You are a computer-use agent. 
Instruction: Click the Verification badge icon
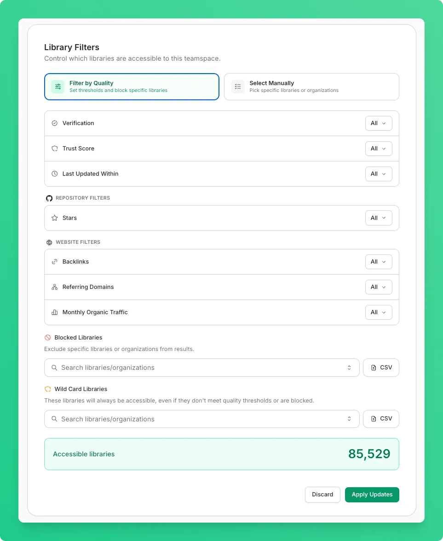coord(54,123)
